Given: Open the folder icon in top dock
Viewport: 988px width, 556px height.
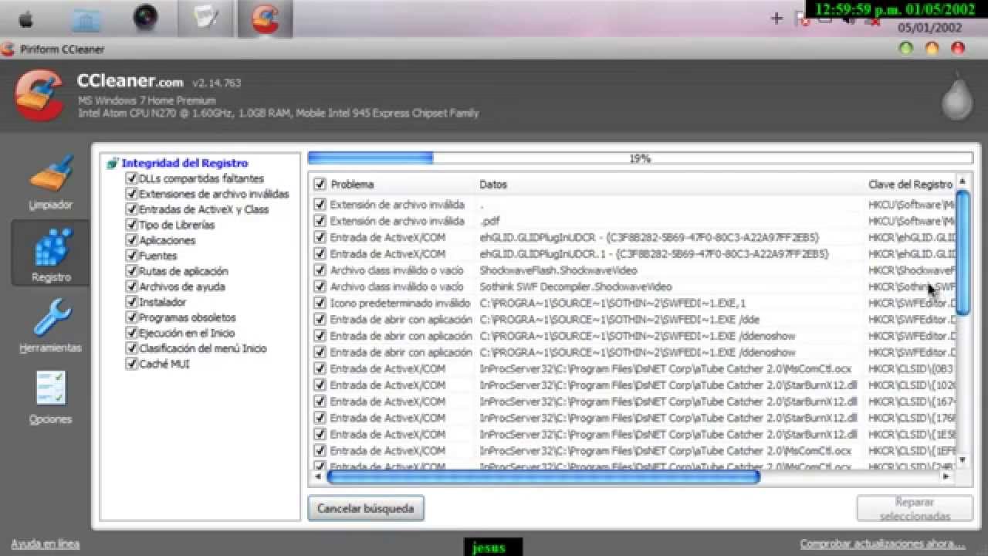Looking at the screenshot, I should click(86, 19).
